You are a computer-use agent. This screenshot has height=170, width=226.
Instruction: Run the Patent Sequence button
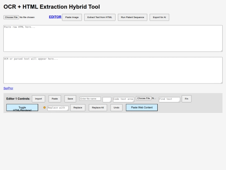(132, 17)
